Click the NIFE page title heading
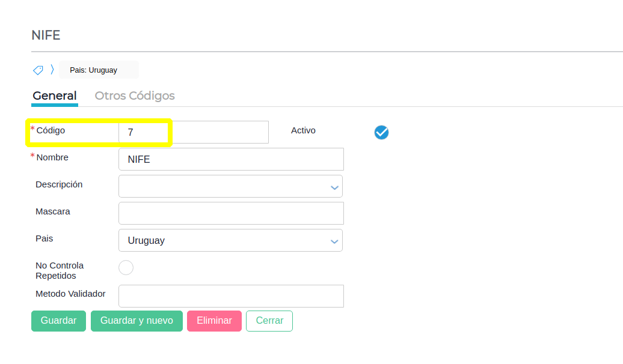 (x=46, y=35)
